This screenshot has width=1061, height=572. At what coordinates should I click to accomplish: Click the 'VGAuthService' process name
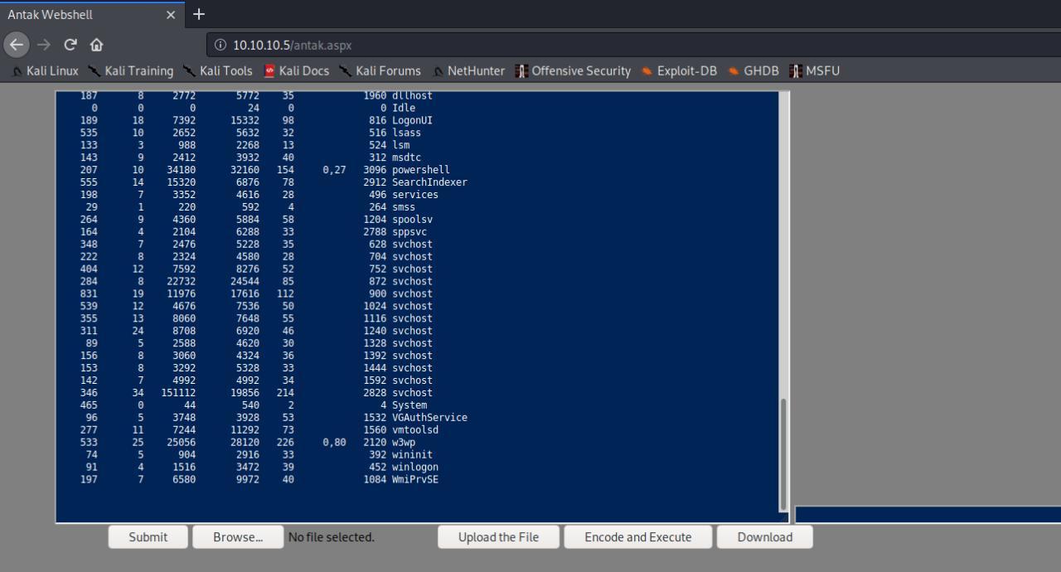[x=429, y=418]
